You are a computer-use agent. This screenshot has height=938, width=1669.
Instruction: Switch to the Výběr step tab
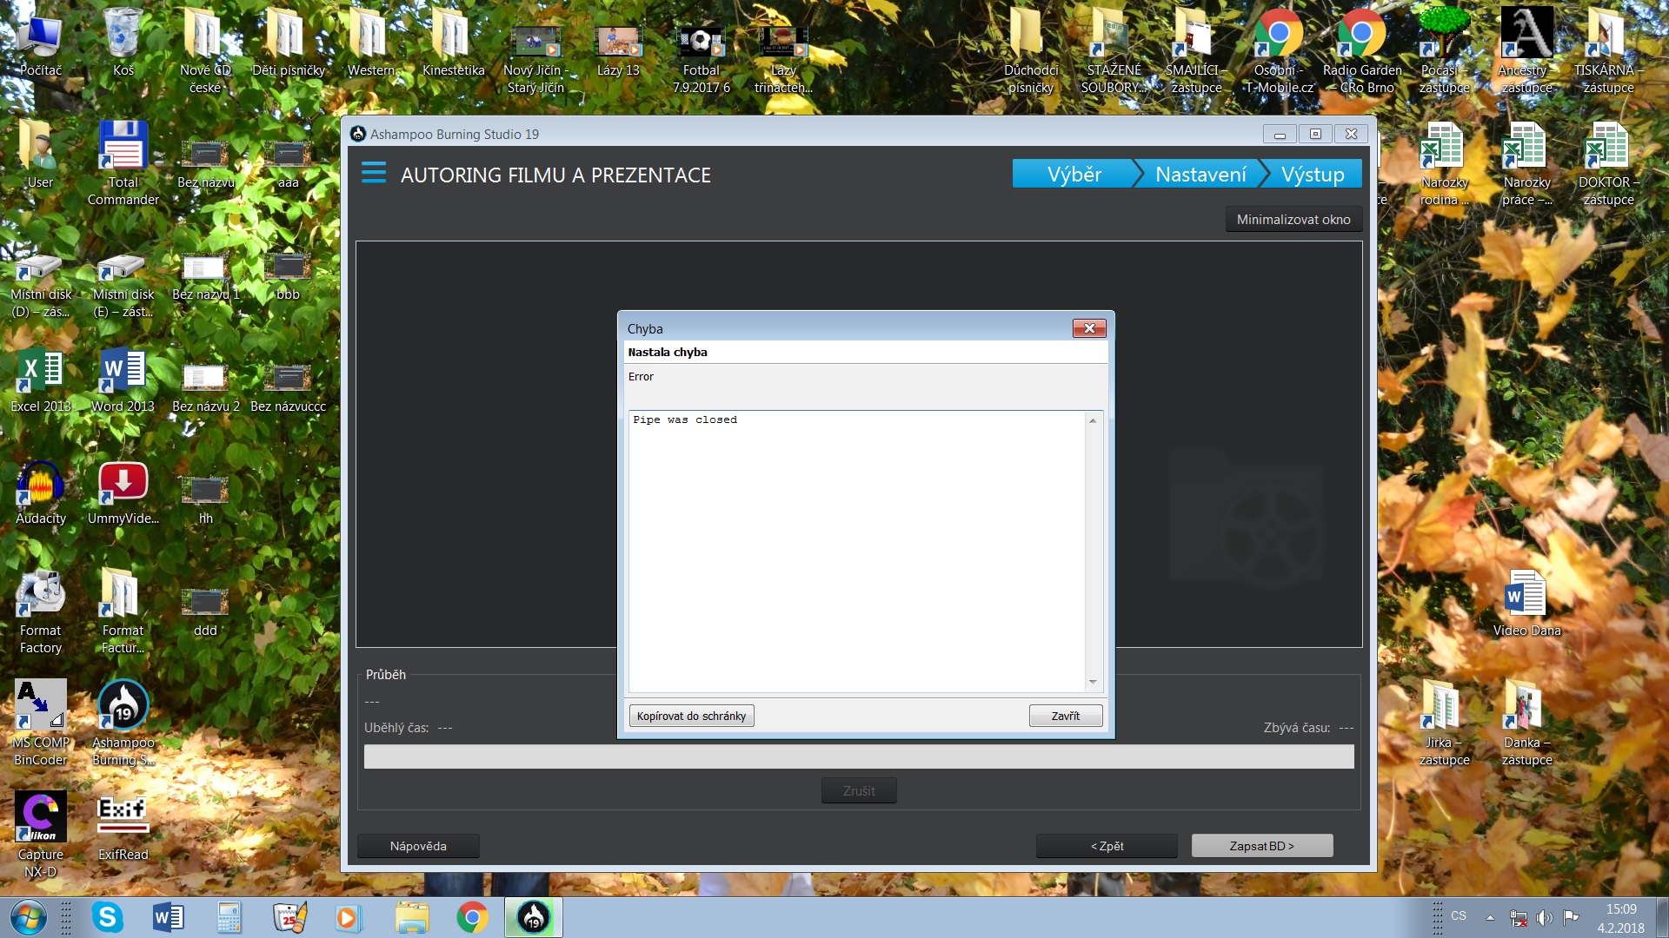point(1074,175)
